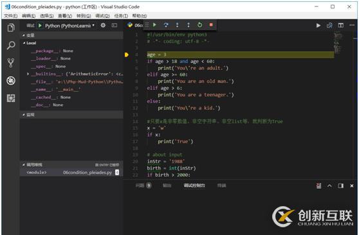Screen dimensions: 359x235
Task: Open the Debug view in activity bar
Action: click(11, 80)
